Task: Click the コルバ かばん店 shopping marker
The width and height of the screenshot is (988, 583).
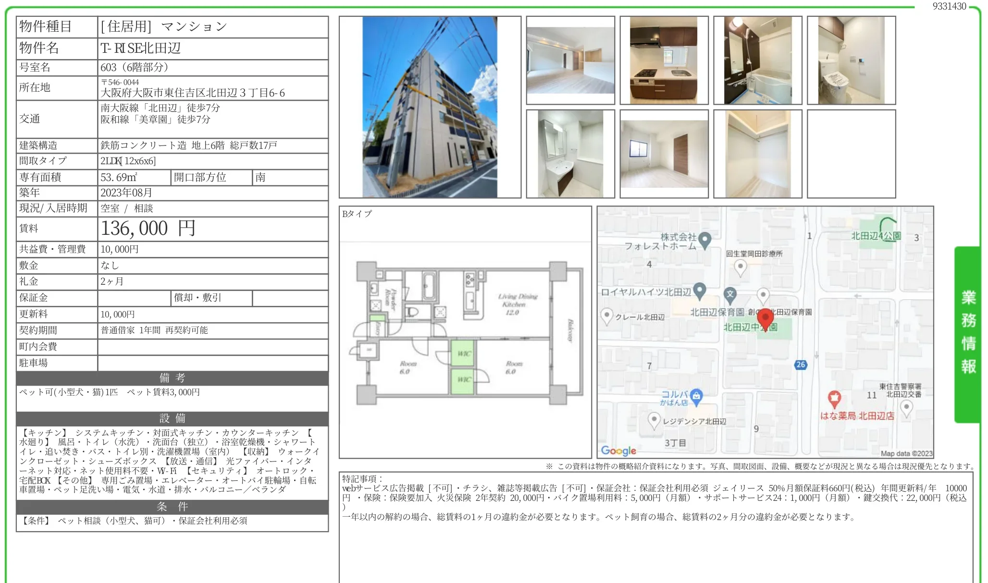Action: (x=696, y=396)
